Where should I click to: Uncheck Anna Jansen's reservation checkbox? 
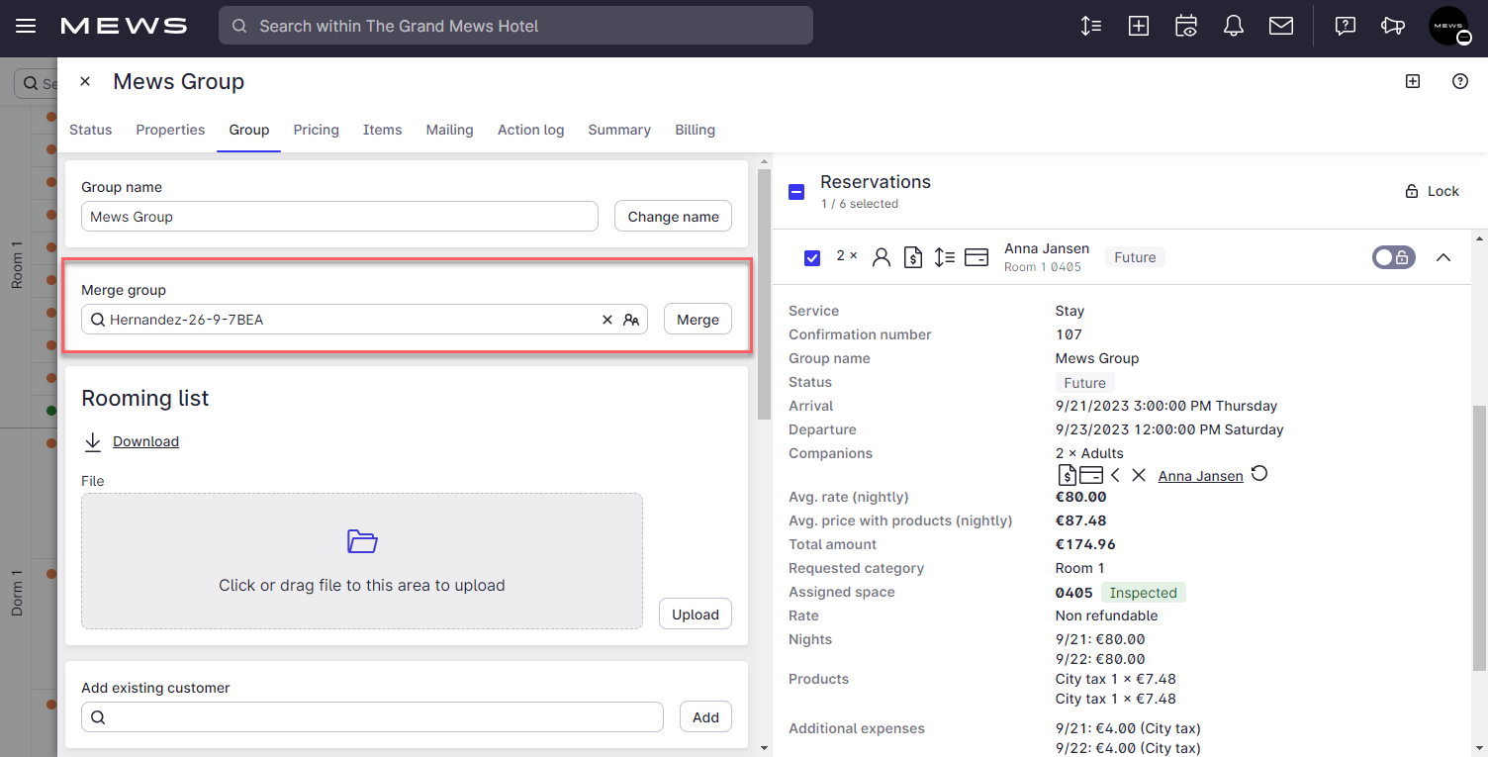(x=812, y=256)
